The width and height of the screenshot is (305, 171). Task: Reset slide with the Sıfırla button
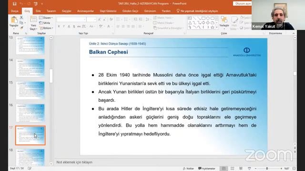45,23
